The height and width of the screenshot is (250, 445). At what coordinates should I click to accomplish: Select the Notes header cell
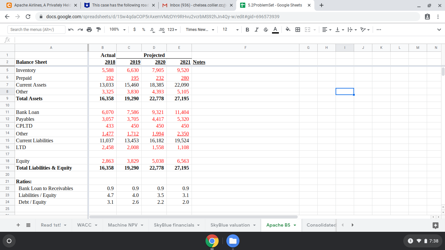tap(245, 62)
